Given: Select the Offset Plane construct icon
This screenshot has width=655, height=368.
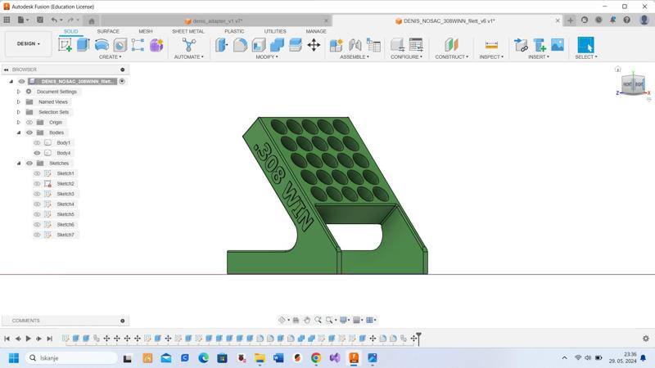Looking at the screenshot, I should tap(452, 45).
